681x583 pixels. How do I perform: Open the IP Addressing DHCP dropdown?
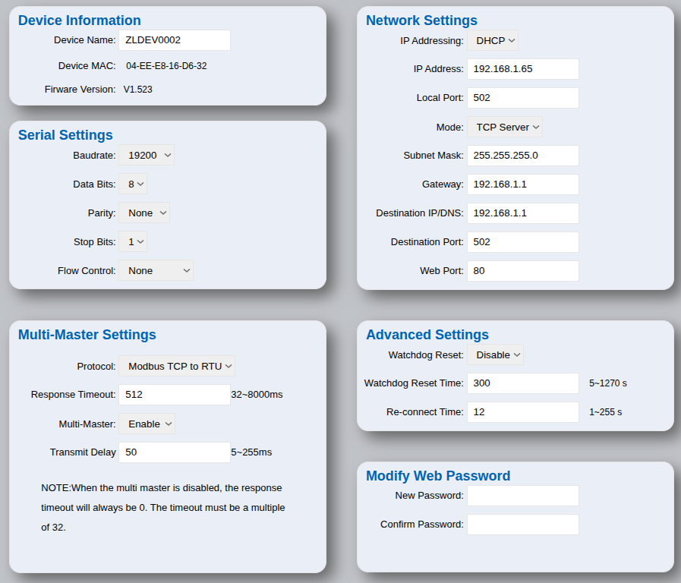493,40
